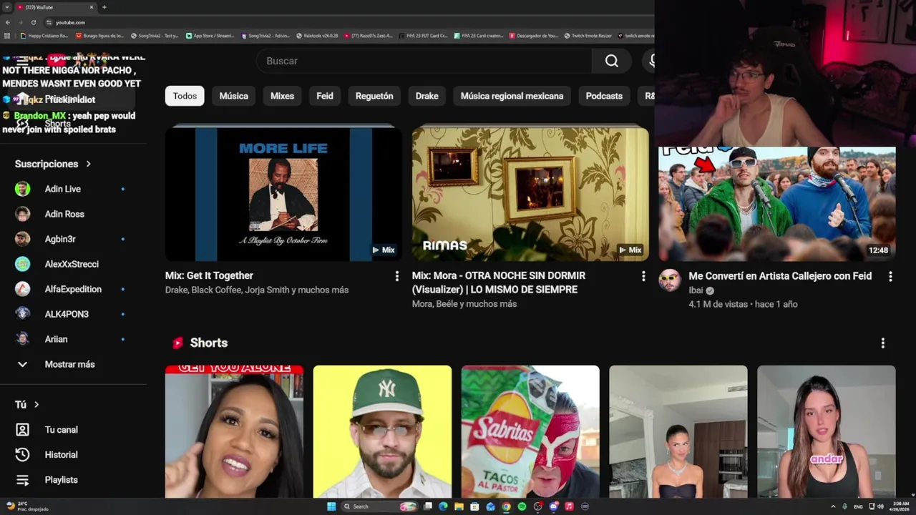Open the Happy Cristiano Ro... bookmark
This screenshot has height=515, width=916.
[44, 35]
